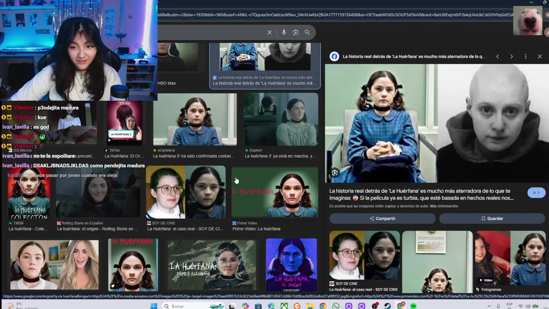Open Microsoft Store from the taskbar
549x309 pixels.
(x=258, y=306)
